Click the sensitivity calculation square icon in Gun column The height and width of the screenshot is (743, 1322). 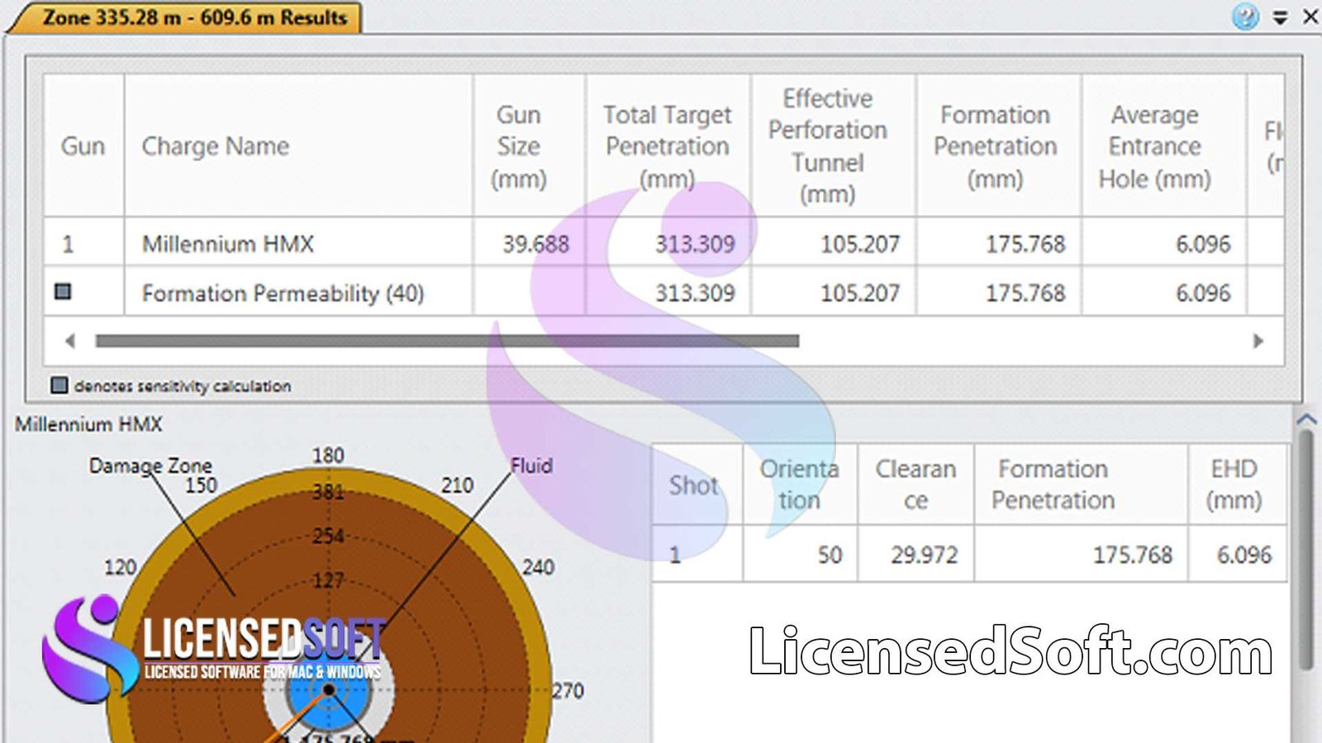63,291
